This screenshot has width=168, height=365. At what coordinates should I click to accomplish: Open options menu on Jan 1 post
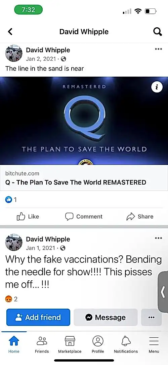pyautogui.click(x=158, y=238)
